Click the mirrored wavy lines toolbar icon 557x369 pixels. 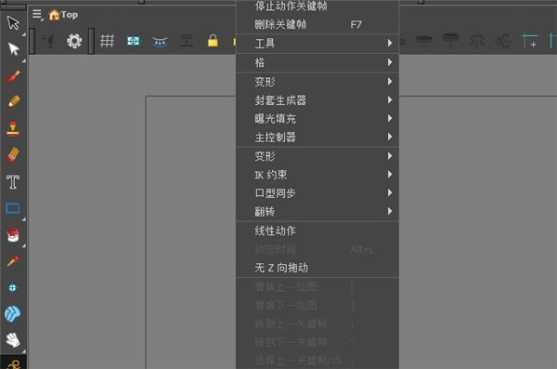tap(477, 41)
